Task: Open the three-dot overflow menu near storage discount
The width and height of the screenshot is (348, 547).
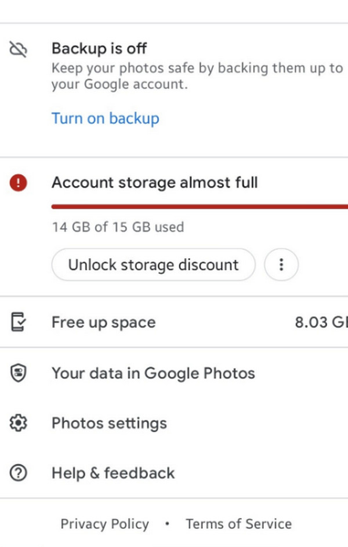Action: 281,264
